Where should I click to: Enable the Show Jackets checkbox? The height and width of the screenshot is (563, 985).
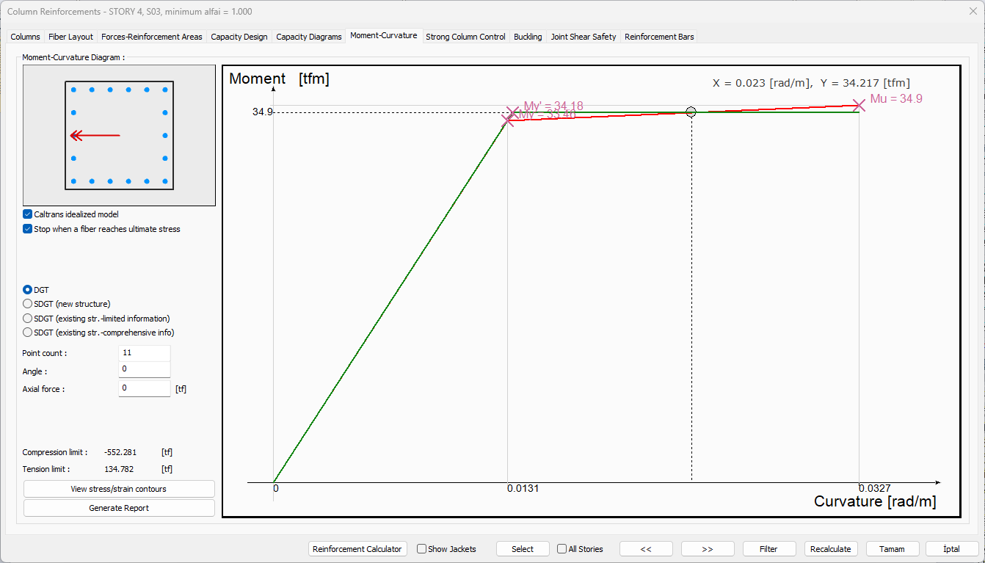pos(422,549)
